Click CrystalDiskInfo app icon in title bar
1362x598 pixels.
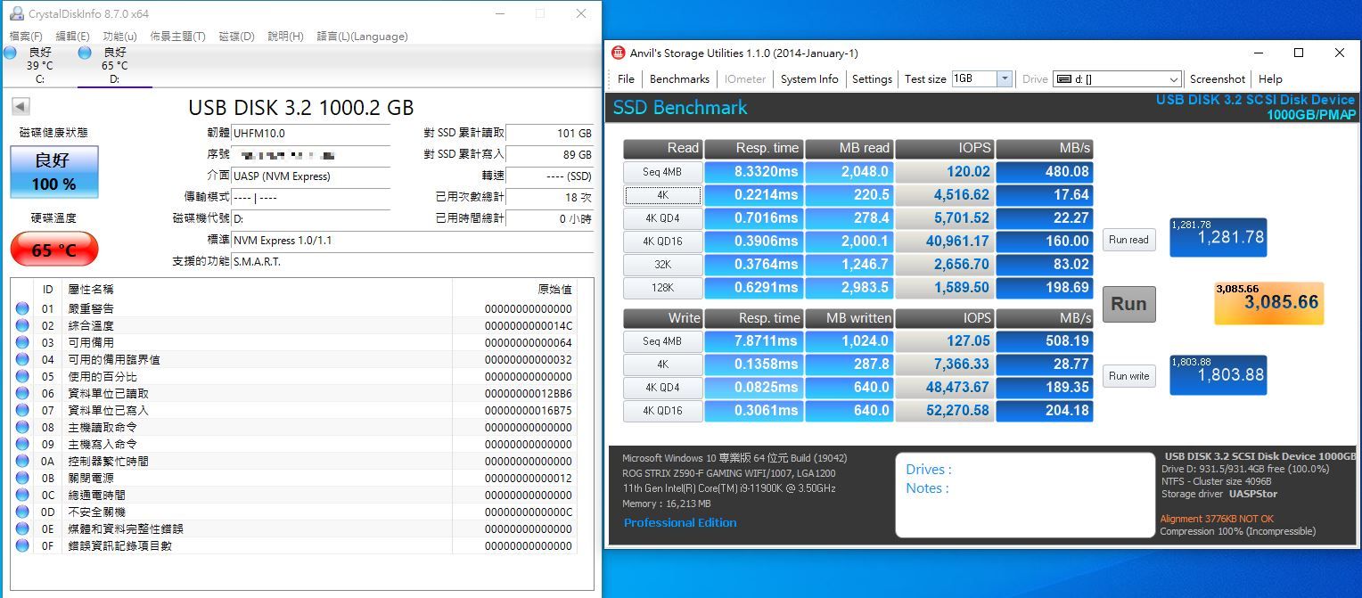tap(15, 13)
